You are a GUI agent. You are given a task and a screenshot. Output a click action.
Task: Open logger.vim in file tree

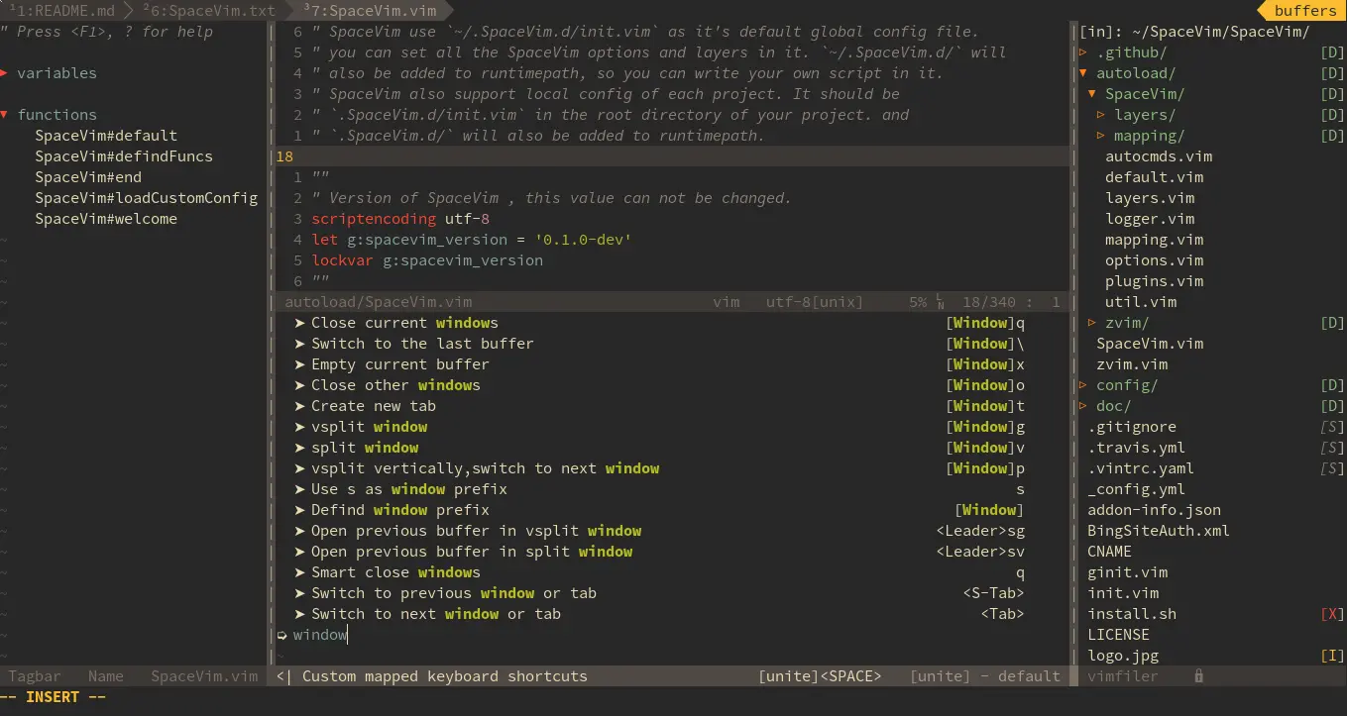(1150, 219)
